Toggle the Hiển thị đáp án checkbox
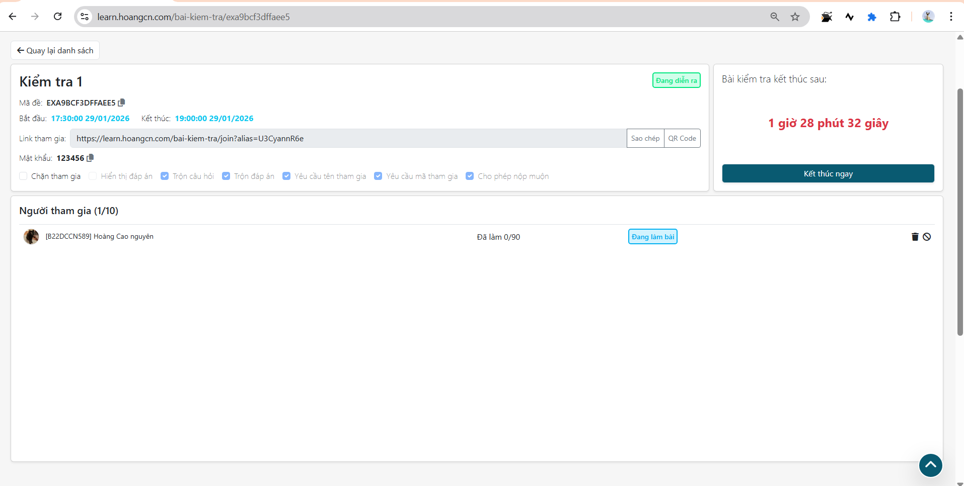This screenshot has height=486, width=964. click(x=93, y=176)
